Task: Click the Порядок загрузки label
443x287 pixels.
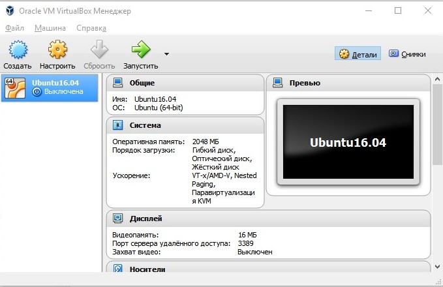Action: [144, 150]
